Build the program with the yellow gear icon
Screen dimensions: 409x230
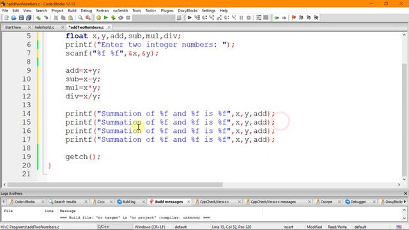[98, 18]
